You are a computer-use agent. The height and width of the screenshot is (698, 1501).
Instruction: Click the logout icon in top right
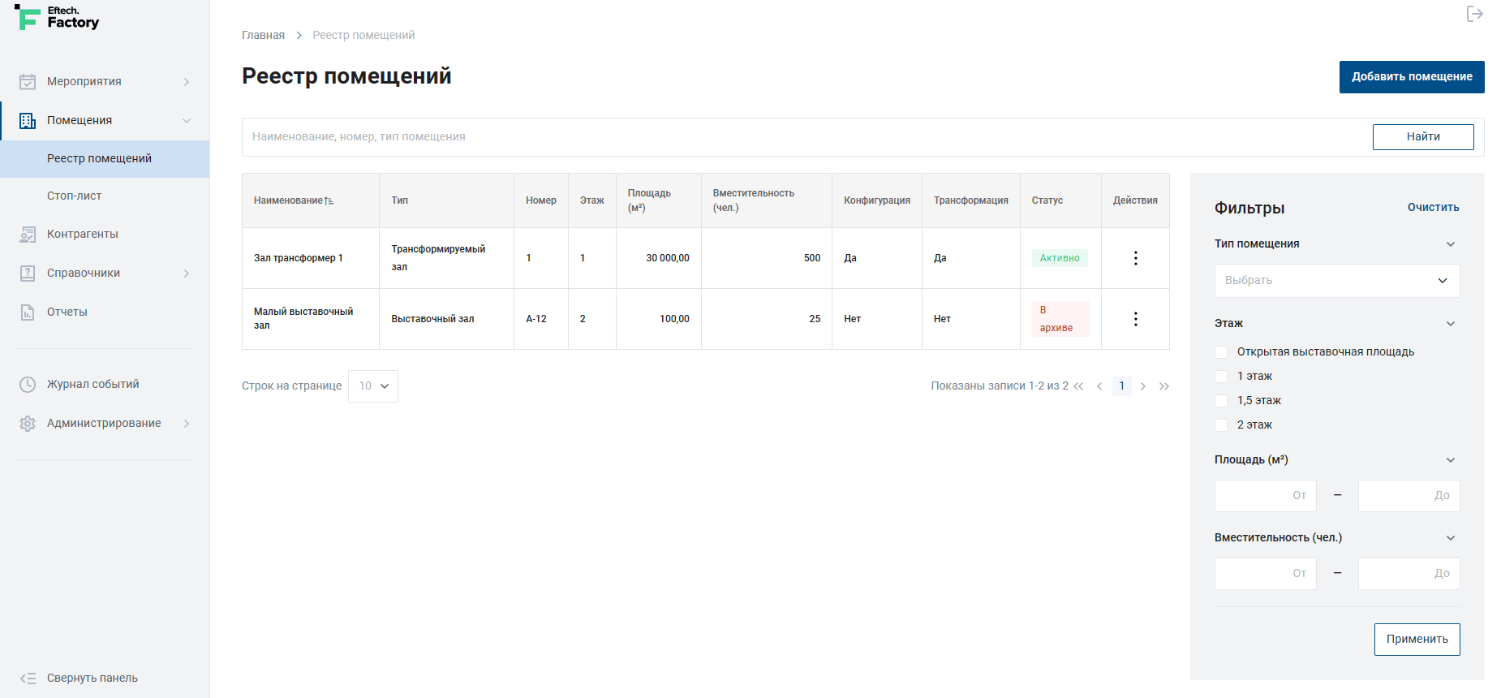pyautogui.click(x=1474, y=14)
